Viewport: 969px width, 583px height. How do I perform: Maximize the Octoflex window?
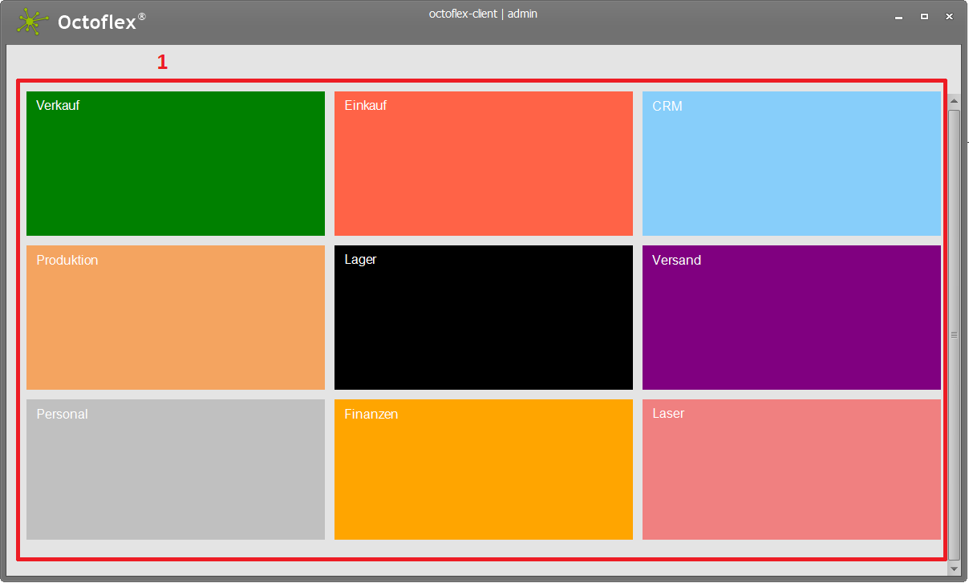[924, 17]
